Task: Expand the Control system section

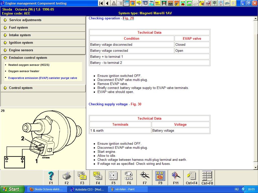Action: click(x=43, y=88)
